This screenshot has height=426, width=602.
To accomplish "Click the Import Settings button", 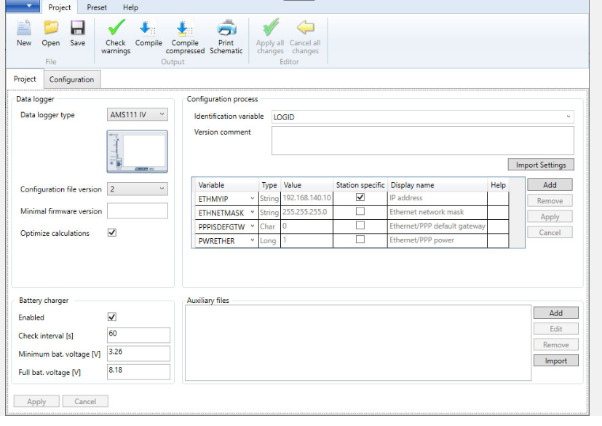I will click(540, 165).
